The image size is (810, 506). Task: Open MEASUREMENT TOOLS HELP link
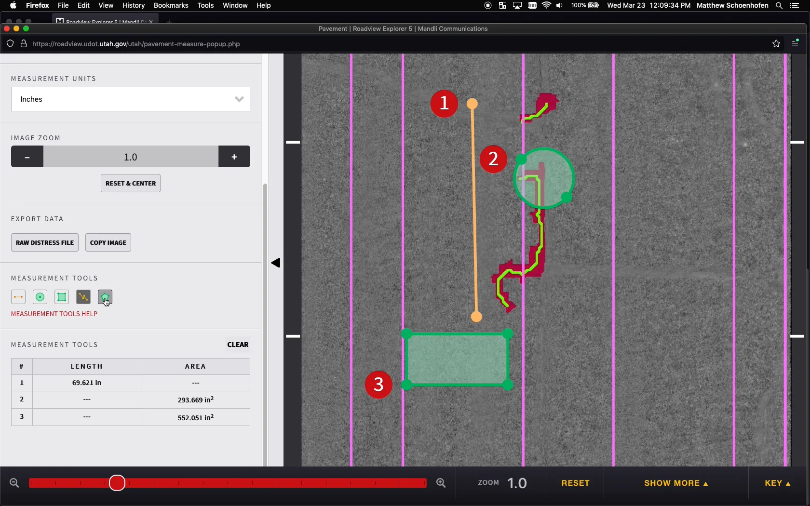point(54,314)
